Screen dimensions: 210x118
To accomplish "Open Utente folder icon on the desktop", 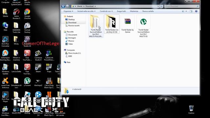I will [5, 13].
